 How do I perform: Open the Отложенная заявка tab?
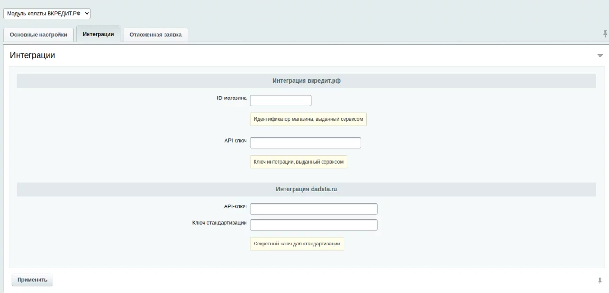click(156, 35)
